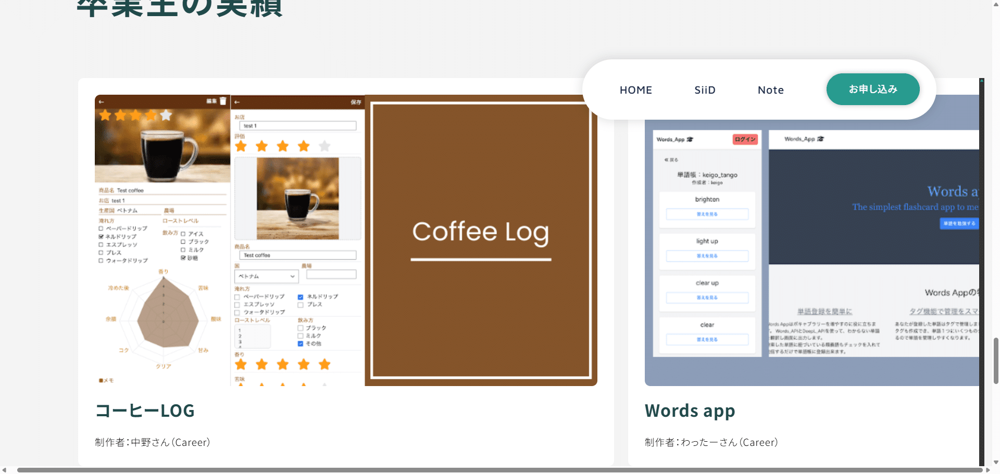Click the scroll-right arrow of horizontal scrollbar
The width and height of the screenshot is (1000, 474).
(x=988, y=470)
